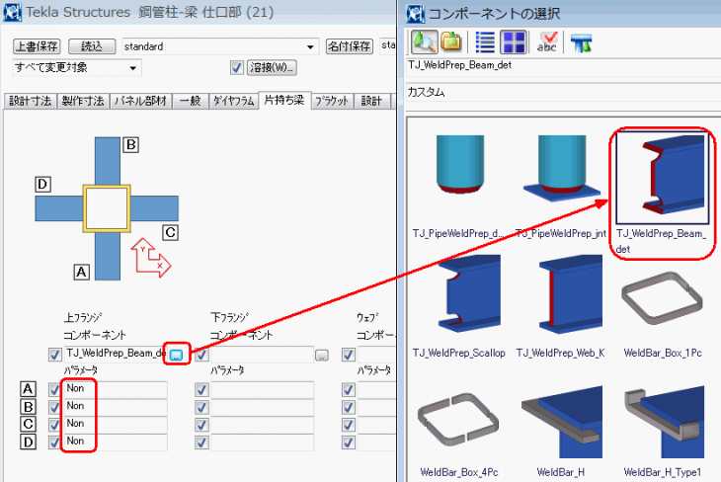Select WeldBar_Box_4Pc component
The height and width of the screenshot is (482, 721).
tap(458, 419)
